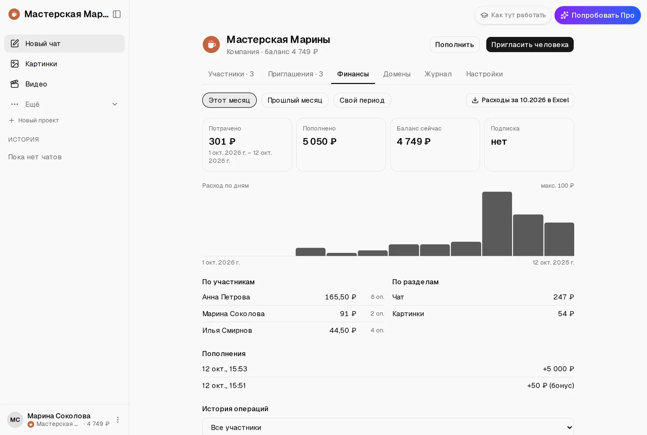
Task: Click the Баланс сейчас 4 749 ₽ card
Action: (435, 144)
